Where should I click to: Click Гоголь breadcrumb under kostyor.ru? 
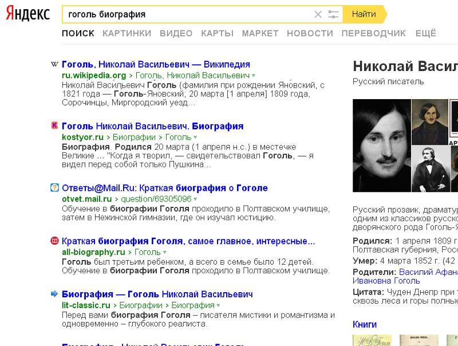178,137
